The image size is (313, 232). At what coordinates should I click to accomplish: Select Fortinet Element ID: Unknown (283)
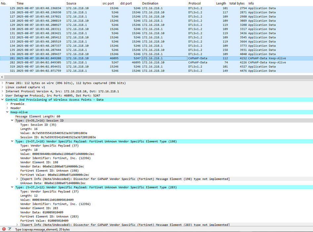point(50,216)
